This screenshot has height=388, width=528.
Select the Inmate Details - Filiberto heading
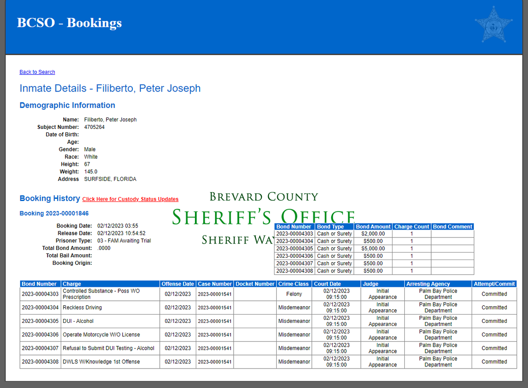pyautogui.click(x=110, y=88)
